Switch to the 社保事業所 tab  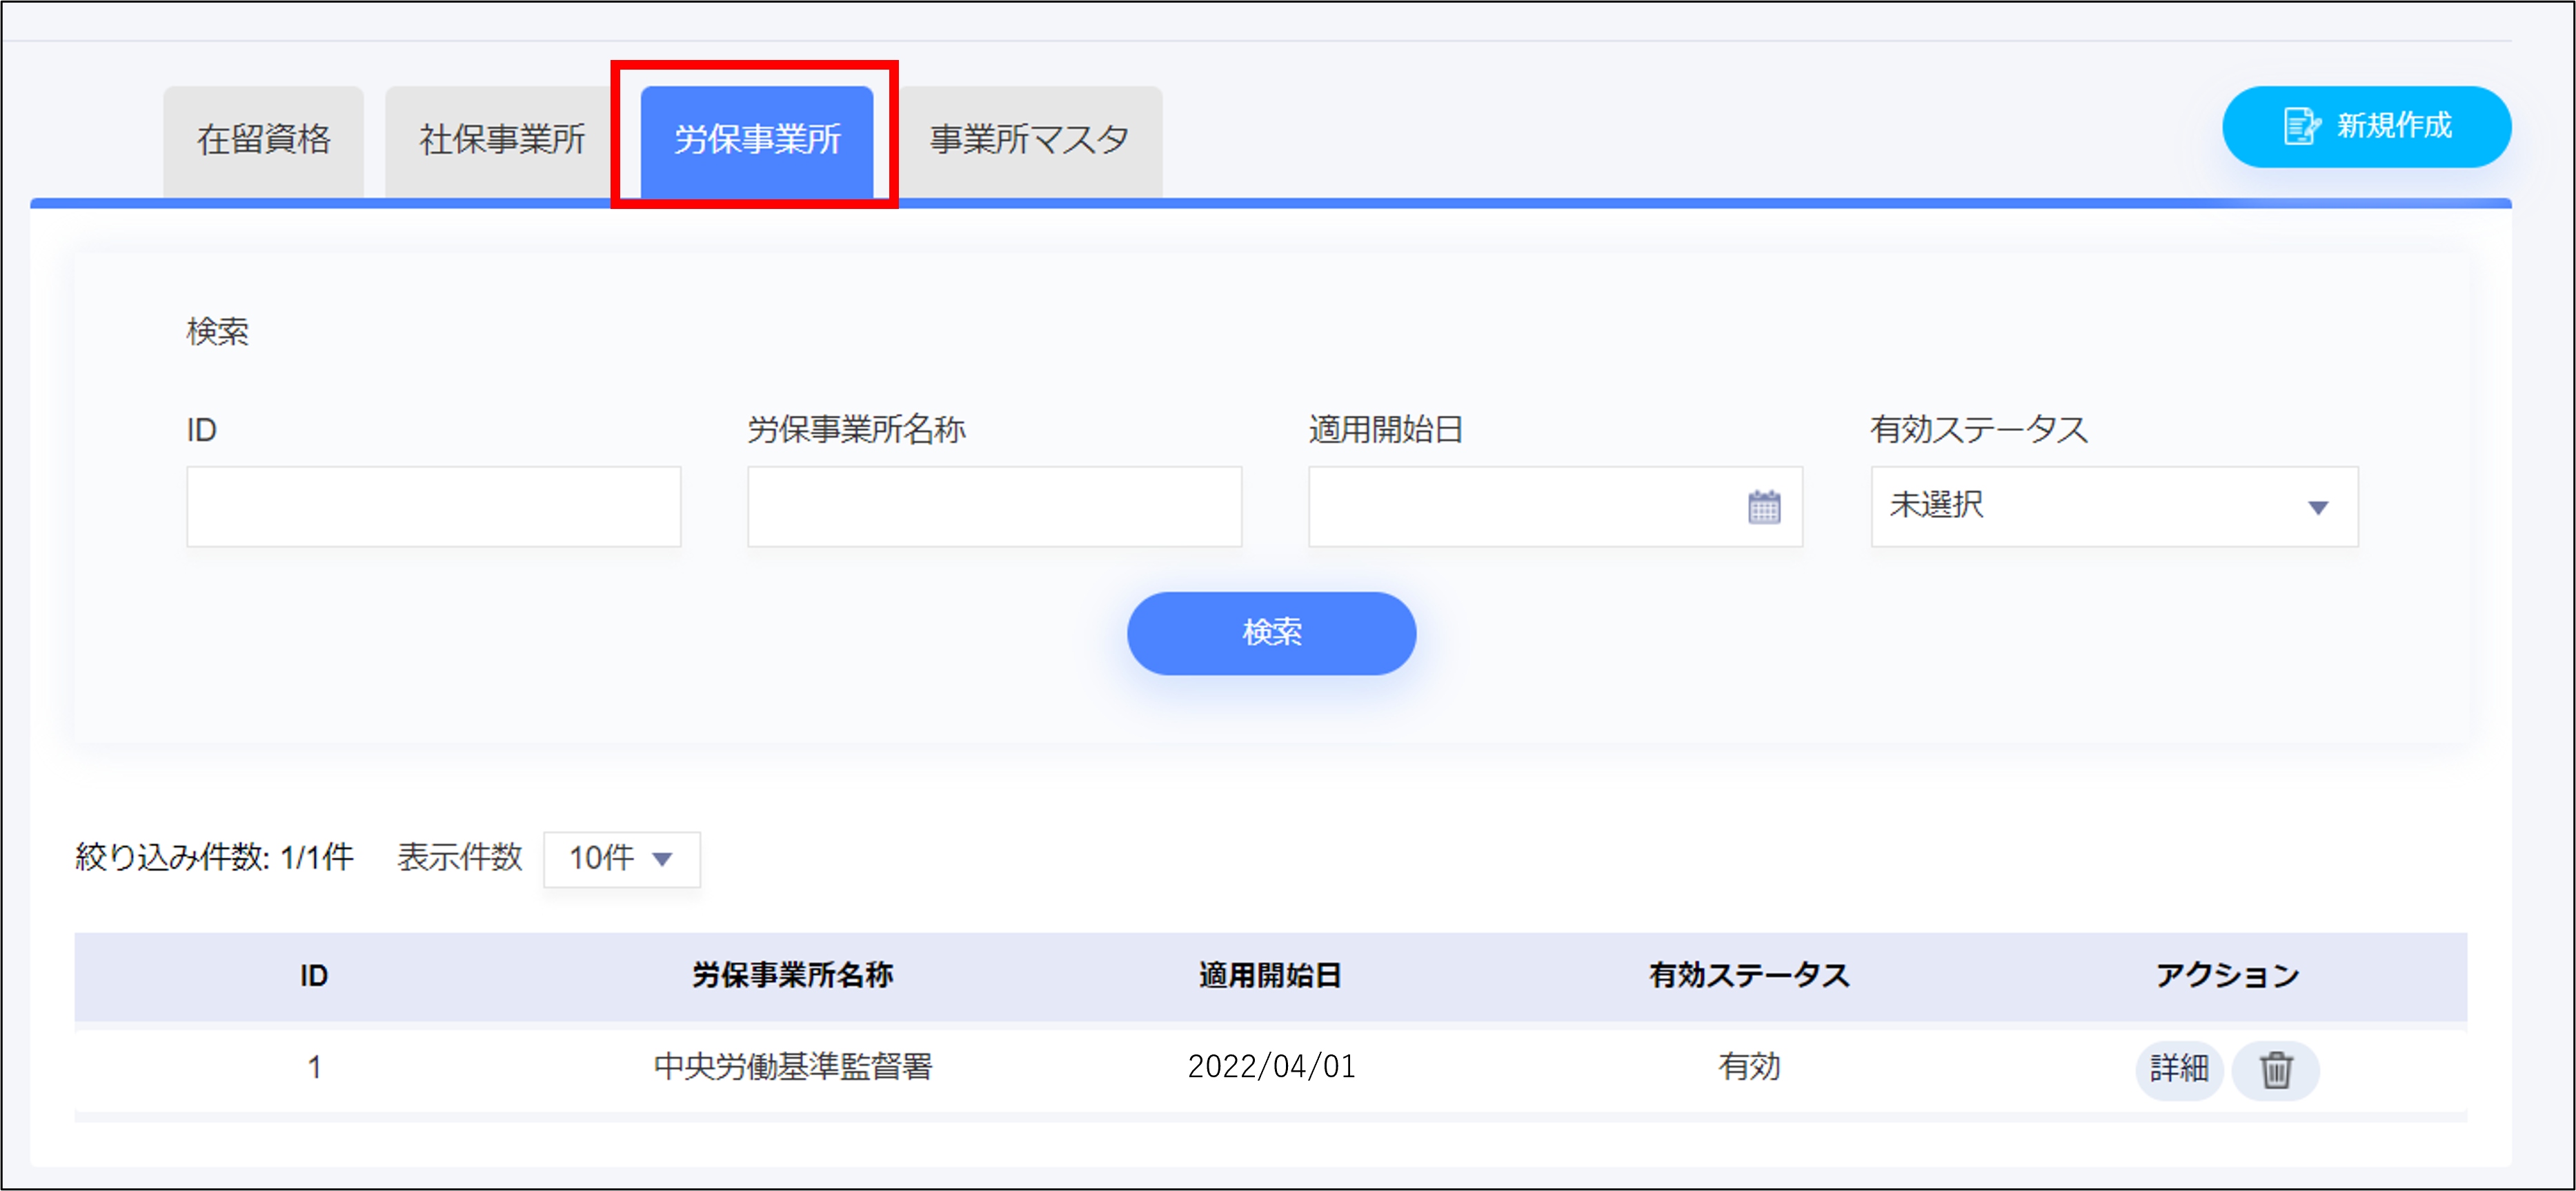pyautogui.click(x=502, y=140)
